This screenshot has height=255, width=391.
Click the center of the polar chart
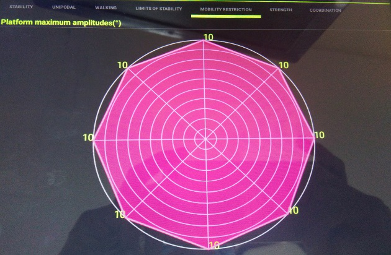pos(204,140)
